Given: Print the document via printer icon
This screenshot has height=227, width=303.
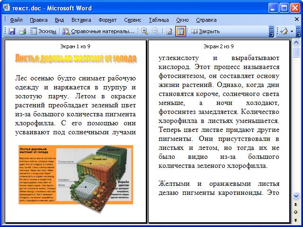Looking at the screenshot, I should (22, 31).
